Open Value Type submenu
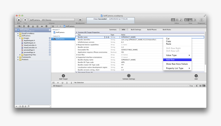The image size is (221, 126). pyautogui.click(x=177, y=55)
